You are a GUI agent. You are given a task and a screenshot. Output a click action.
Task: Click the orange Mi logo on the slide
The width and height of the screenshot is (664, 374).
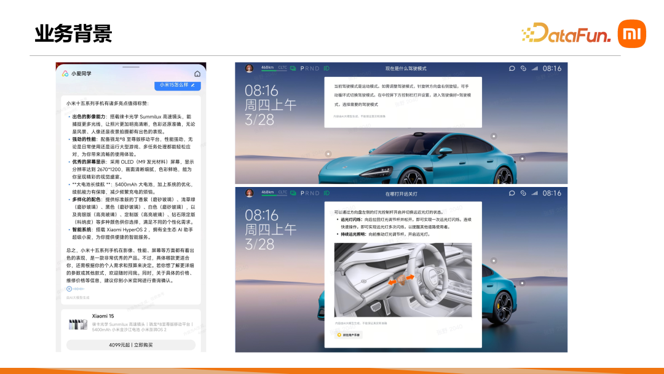632,33
